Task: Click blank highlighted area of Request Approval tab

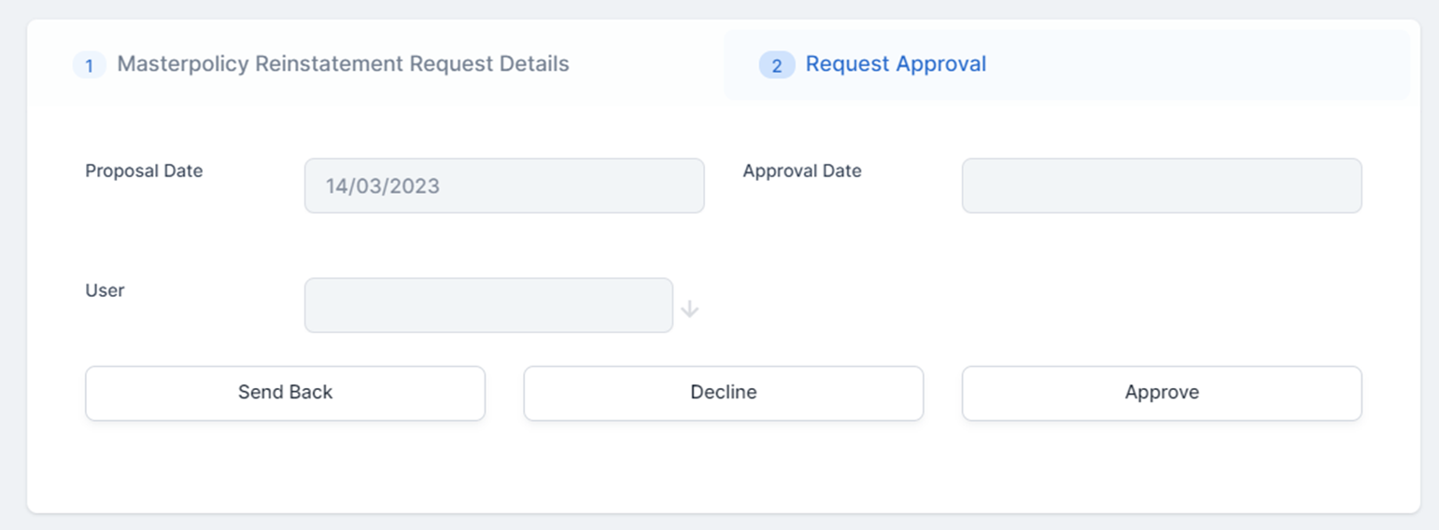Action: point(1195,64)
